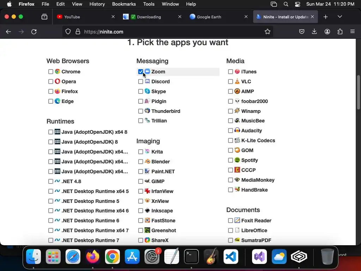
Task: Select the Krita checkbox
Action: point(140,152)
